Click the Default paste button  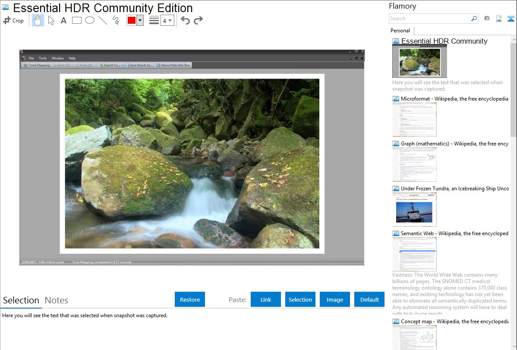369,300
